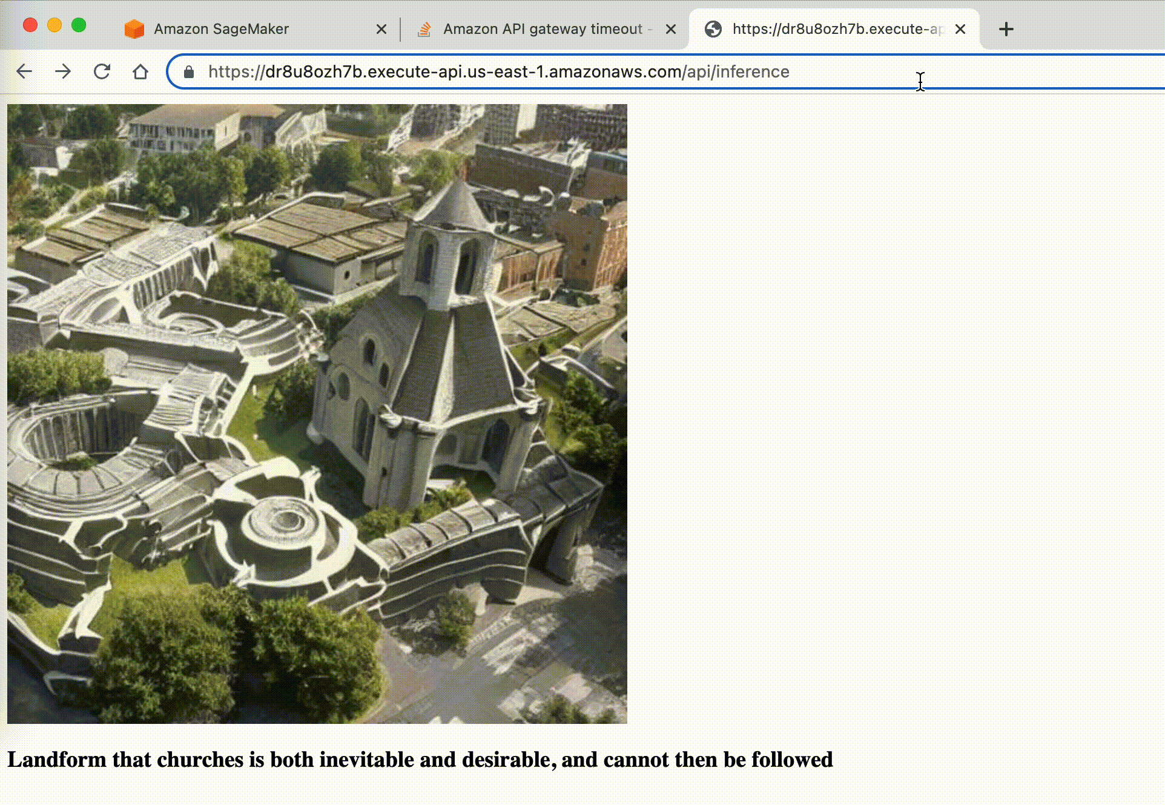Click the Stack Overflow favicon on second tab
Screen dimensions: 1165x805
pyautogui.click(x=424, y=29)
